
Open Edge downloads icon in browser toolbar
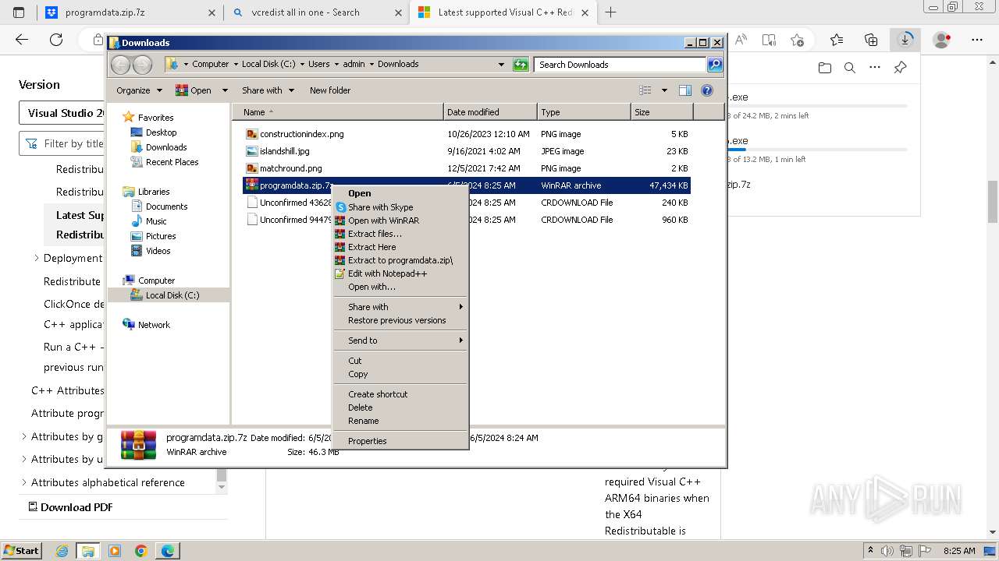[905, 40]
